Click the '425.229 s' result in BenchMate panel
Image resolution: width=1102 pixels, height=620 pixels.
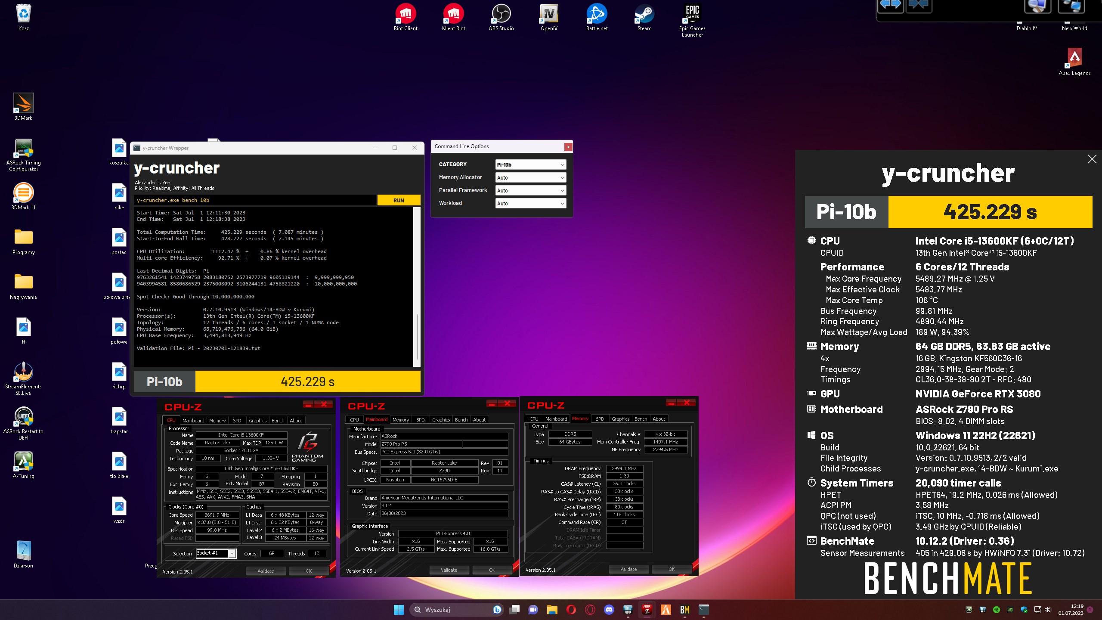[x=990, y=212]
